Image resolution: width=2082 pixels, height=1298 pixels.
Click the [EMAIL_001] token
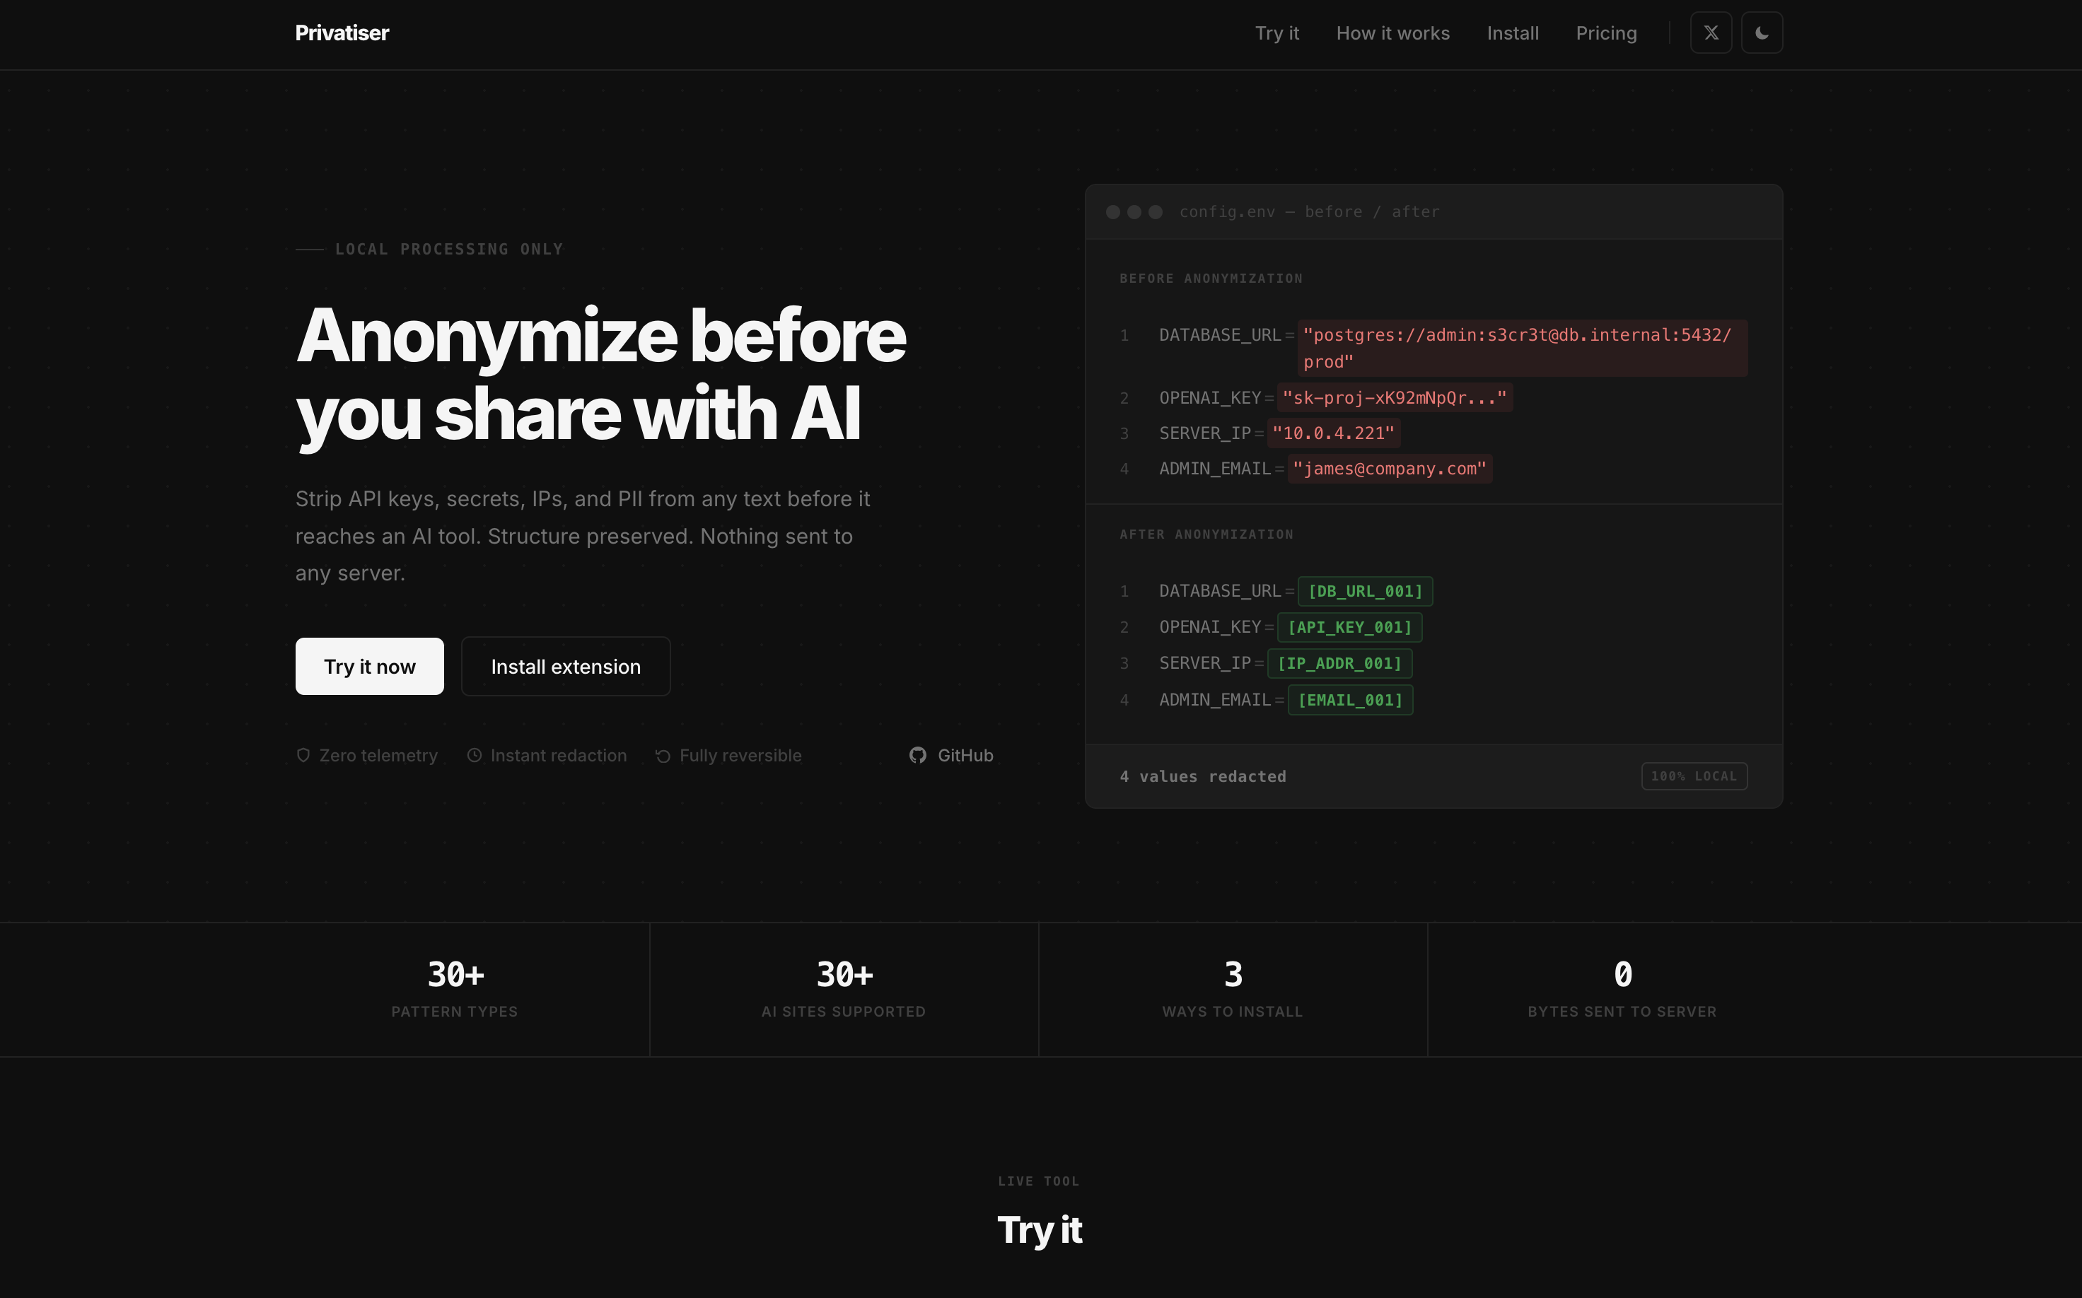click(1351, 701)
